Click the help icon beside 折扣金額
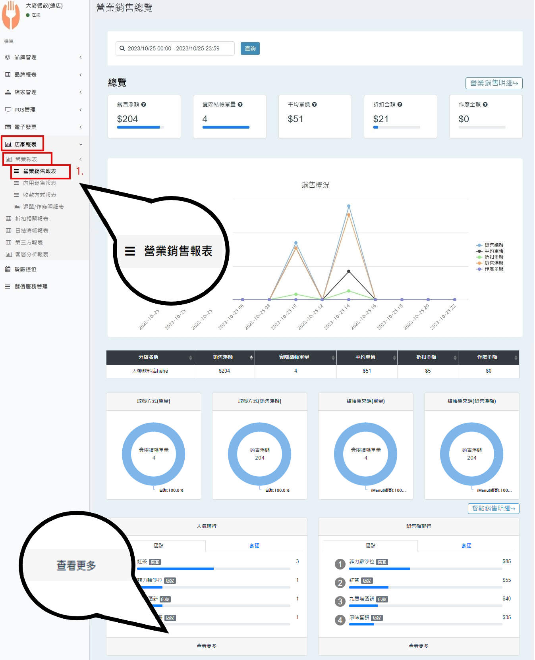The width and height of the screenshot is (535, 660). tap(400, 104)
